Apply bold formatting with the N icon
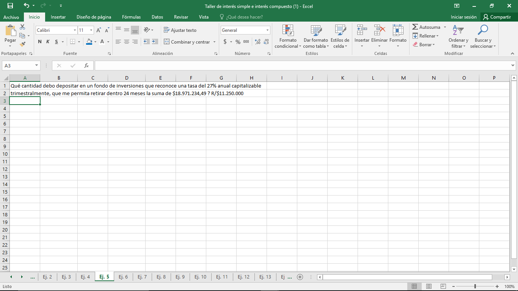 [x=39, y=42]
